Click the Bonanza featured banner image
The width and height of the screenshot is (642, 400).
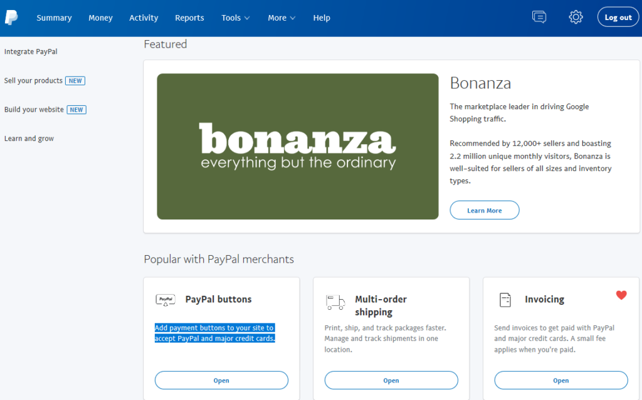298,147
